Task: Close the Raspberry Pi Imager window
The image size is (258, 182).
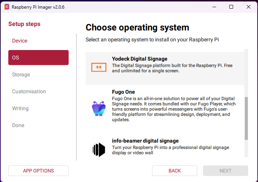Action: pyautogui.click(x=249, y=7)
